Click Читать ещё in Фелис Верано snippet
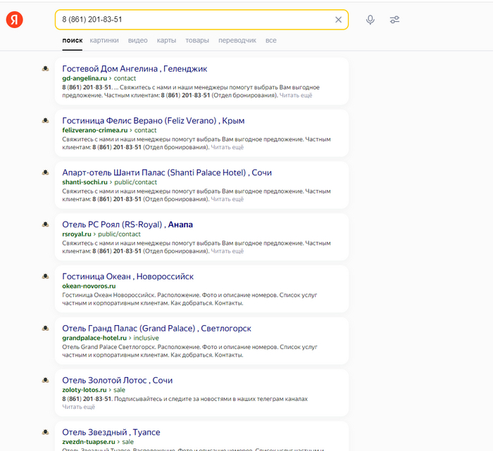This screenshot has height=451, width=493. [227, 147]
